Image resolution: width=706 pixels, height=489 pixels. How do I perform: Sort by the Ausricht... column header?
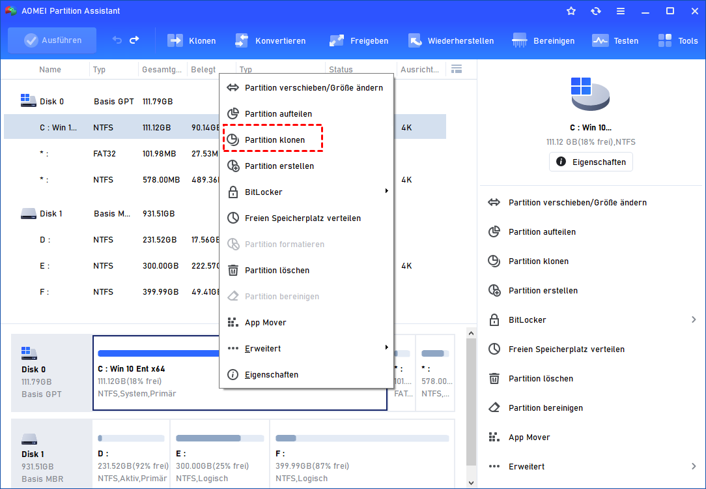(419, 69)
